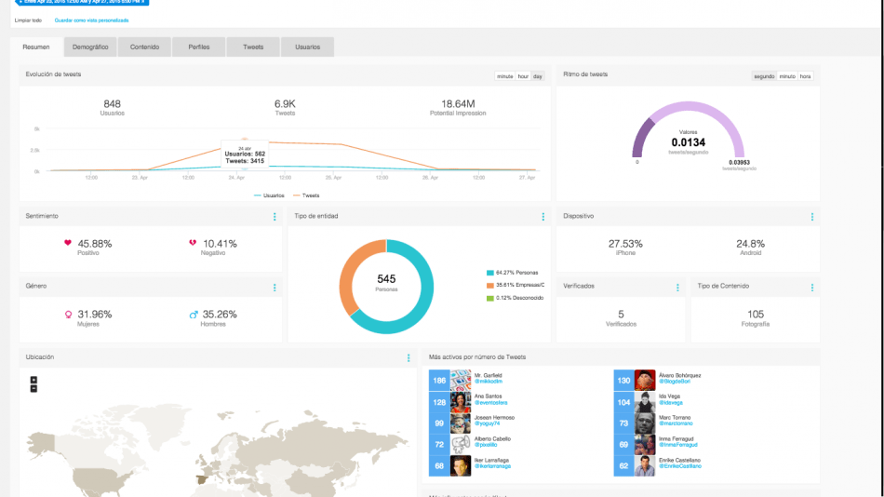Go to the Perfiles tab

(x=199, y=47)
